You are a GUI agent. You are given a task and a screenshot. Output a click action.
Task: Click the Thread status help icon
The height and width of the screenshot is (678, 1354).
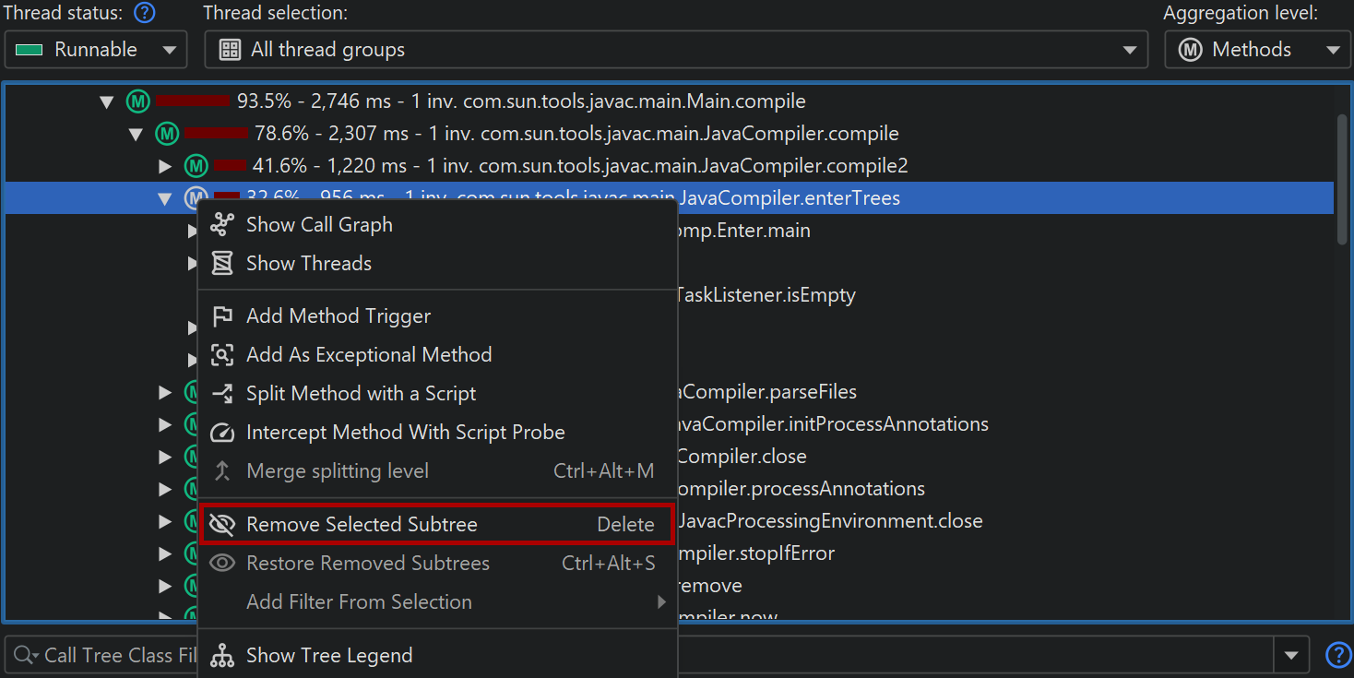coord(145,14)
